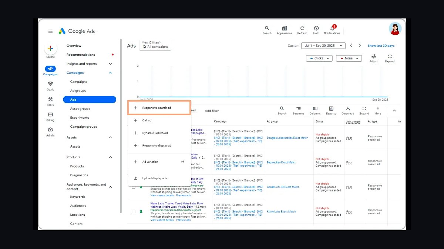Screen dimensions: 444x249
Task: Go to Goals in the left rail
Action: [x=50, y=86]
